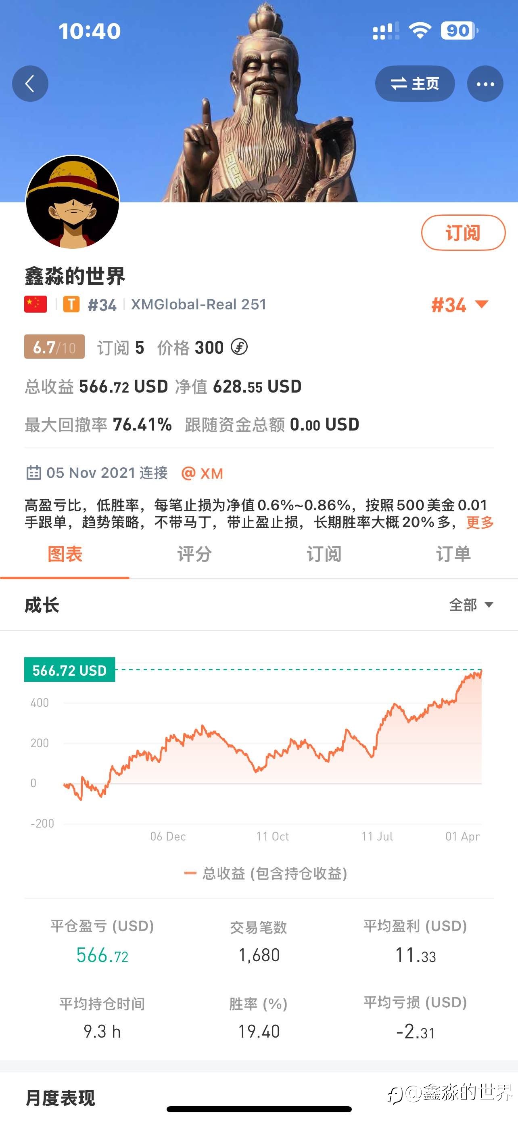Select the 订单 tab

point(453,554)
